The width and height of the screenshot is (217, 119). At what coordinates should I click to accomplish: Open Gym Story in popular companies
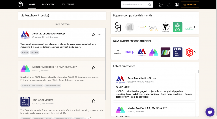tap(154, 29)
